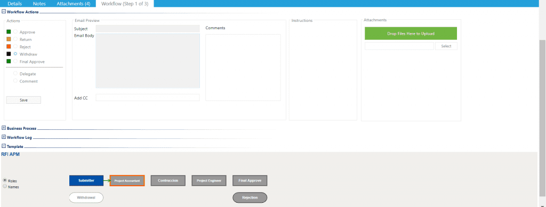Expand the Workflow Log section
Viewport: 546px width, 207px height.
coord(4,137)
